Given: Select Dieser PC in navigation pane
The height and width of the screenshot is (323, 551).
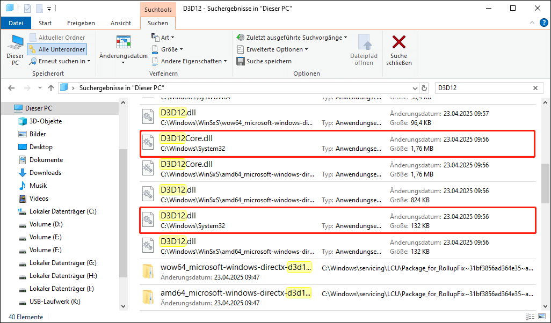Looking at the screenshot, I should tap(60, 108).
